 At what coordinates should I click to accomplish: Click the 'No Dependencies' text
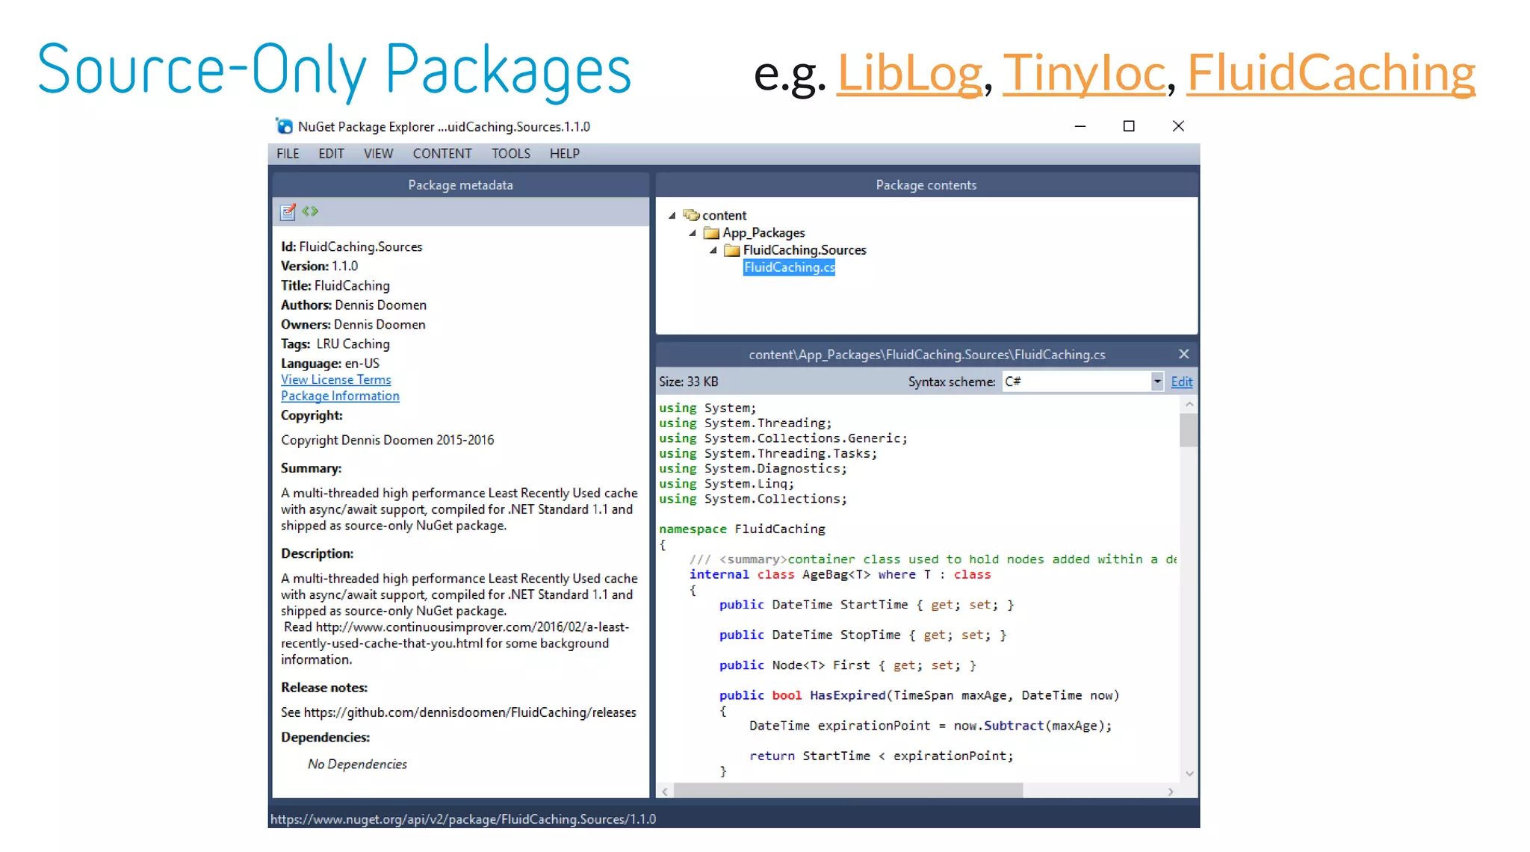point(357,764)
